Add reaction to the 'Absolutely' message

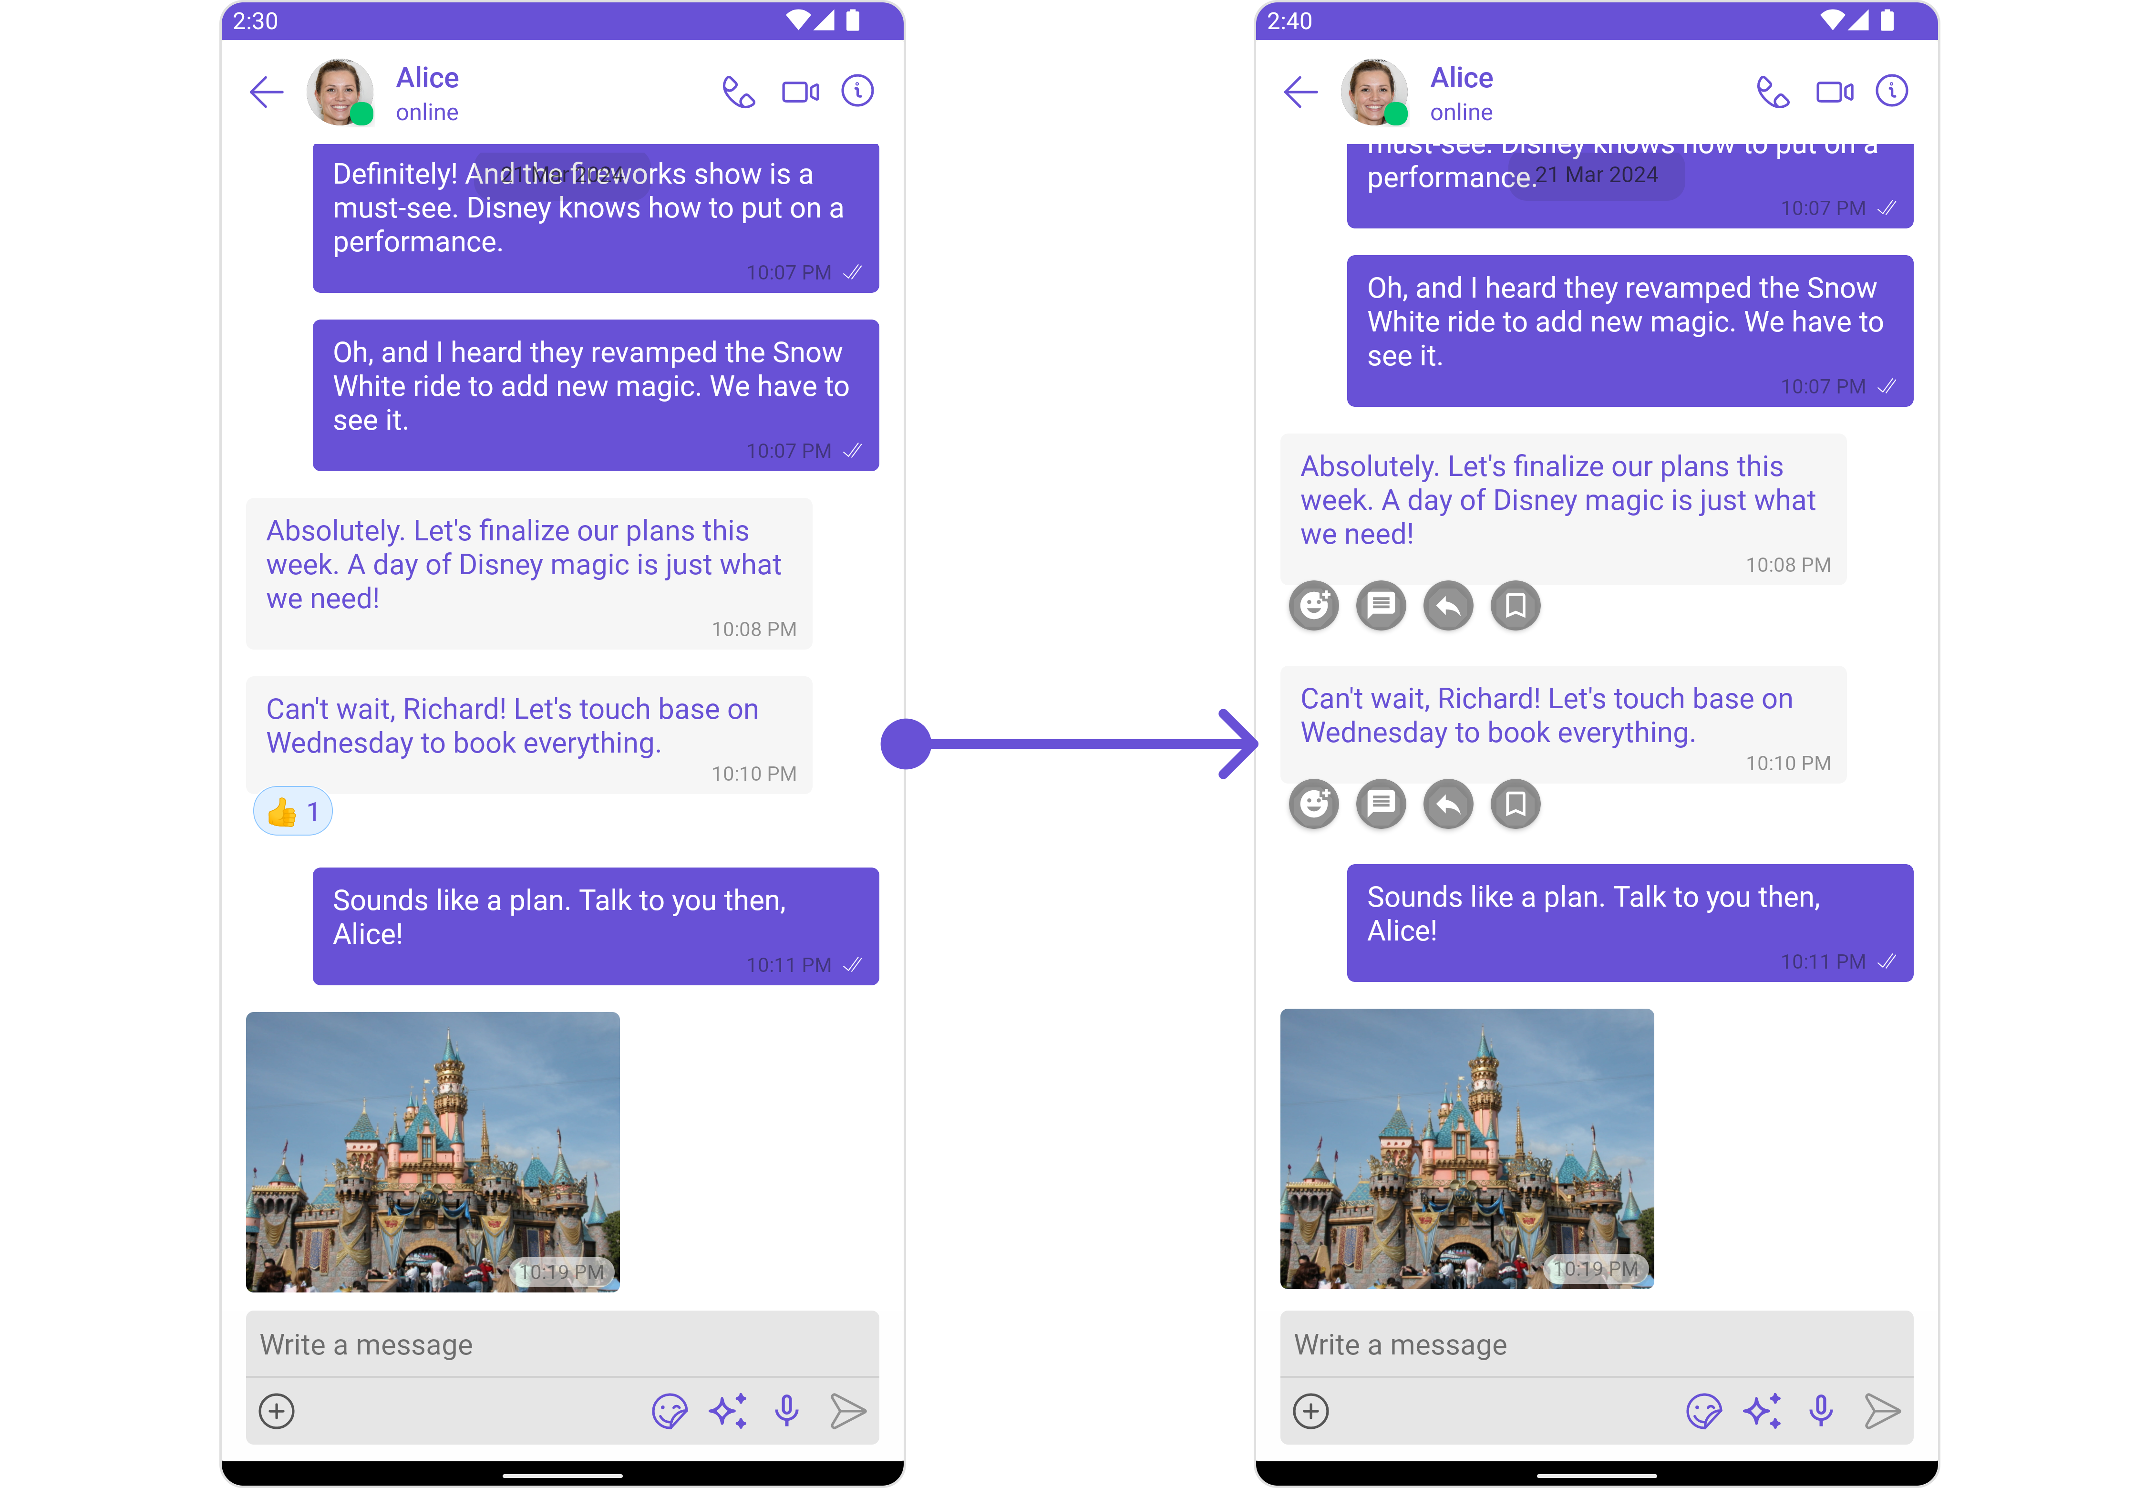(1313, 606)
